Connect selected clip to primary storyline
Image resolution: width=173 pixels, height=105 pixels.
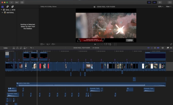(x=14, y=48)
